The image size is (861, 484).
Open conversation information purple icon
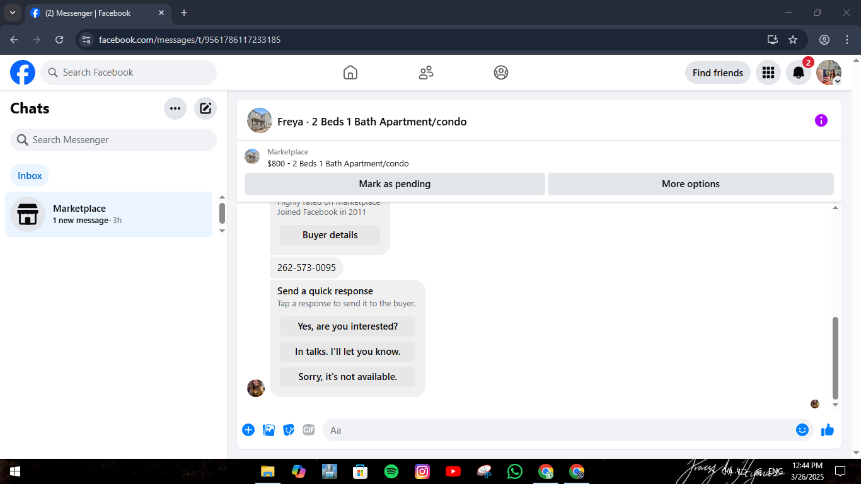click(821, 120)
